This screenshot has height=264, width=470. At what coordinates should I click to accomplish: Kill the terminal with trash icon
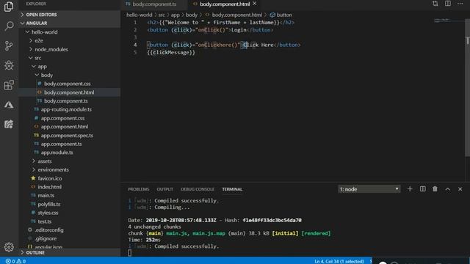pos(435,189)
